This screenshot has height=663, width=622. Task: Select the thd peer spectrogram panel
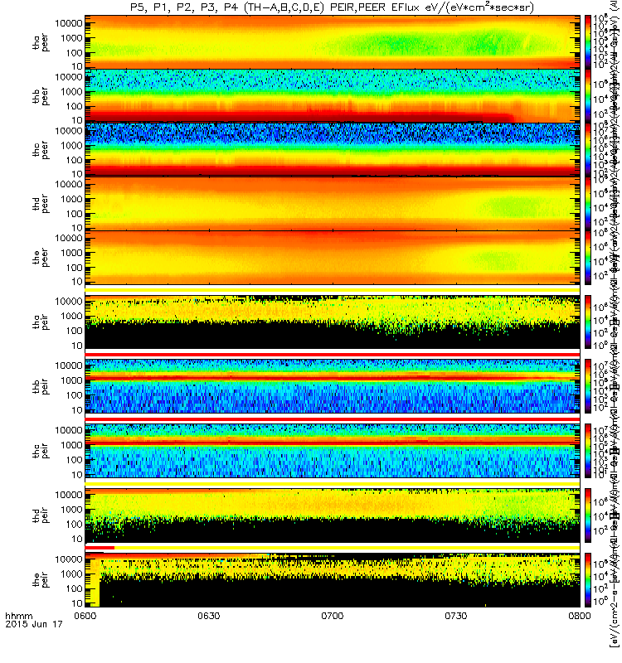(x=333, y=203)
